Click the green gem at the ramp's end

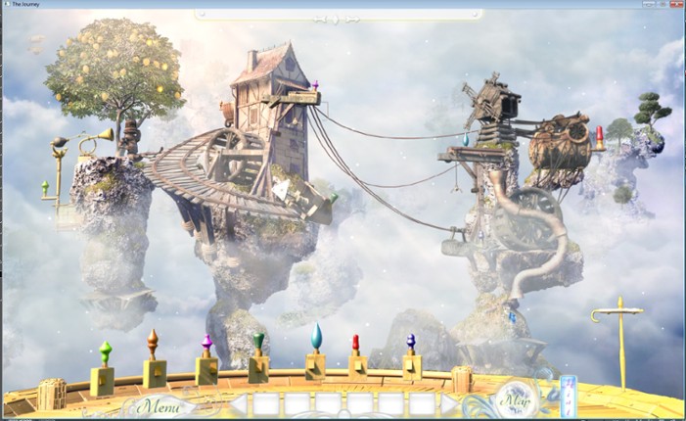pos(333,198)
